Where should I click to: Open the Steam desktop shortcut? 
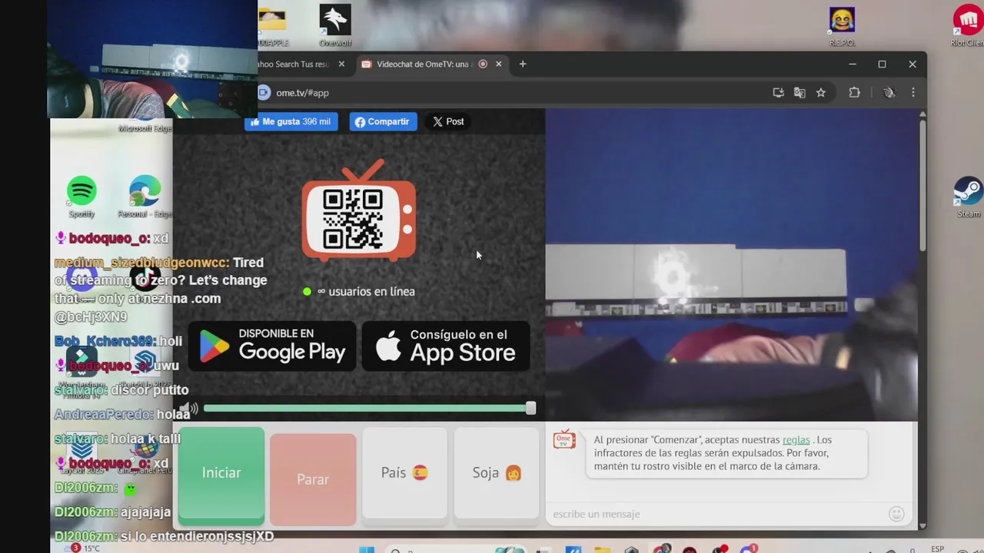click(x=968, y=198)
